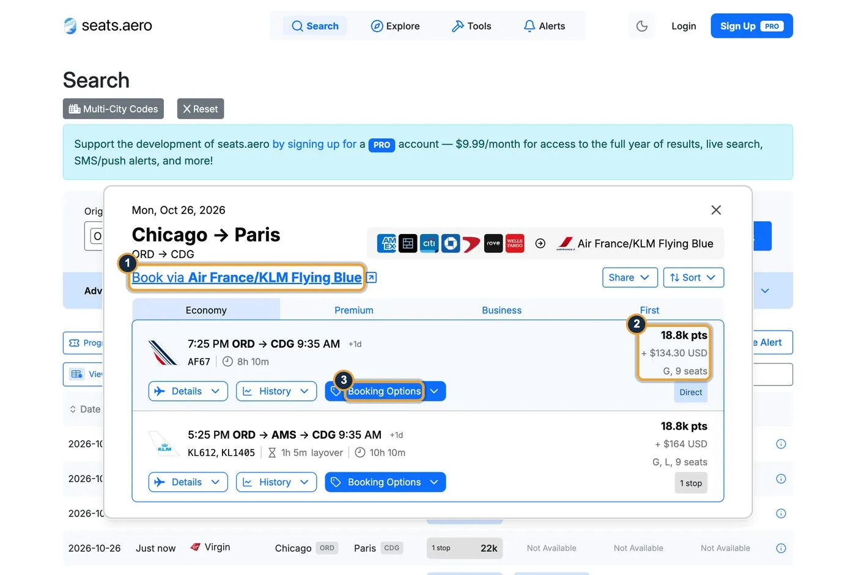Open the Alerts page in navigation

544,26
